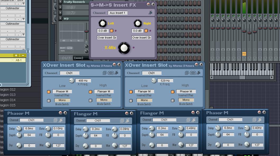This screenshot has height=156, width=280.
Task: Select Region 014 in the list
Action: (8, 100)
